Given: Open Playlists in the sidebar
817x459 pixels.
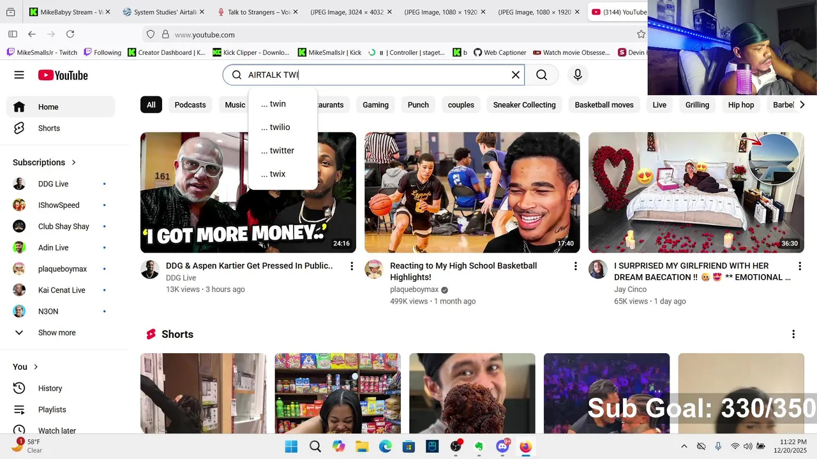Looking at the screenshot, I should (x=61, y=409).
